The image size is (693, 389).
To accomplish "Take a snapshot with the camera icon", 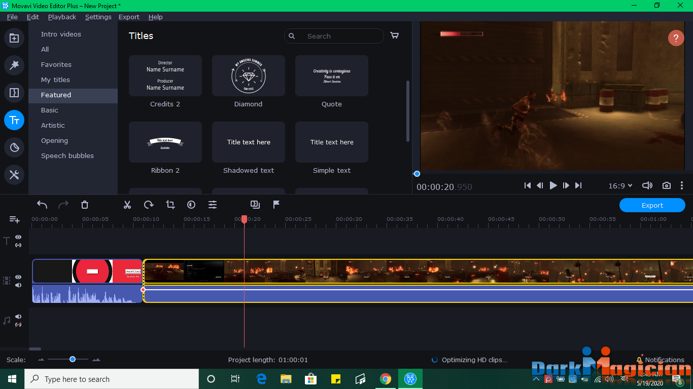I will 667,186.
